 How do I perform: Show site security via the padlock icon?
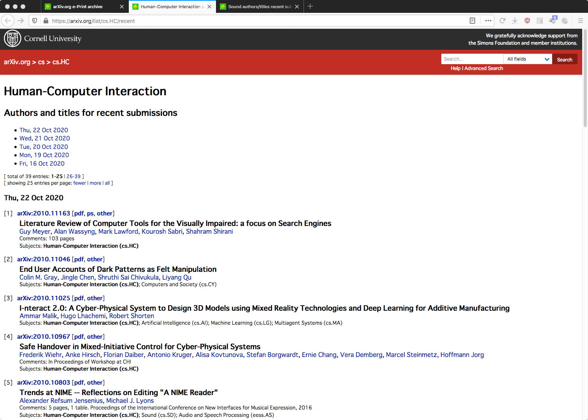pyautogui.click(x=46, y=21)
